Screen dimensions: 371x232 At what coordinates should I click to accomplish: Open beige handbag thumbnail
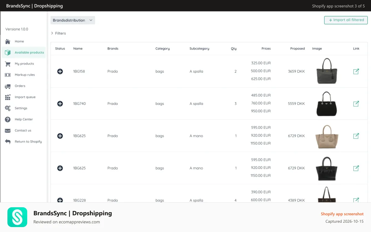point(327,136)
